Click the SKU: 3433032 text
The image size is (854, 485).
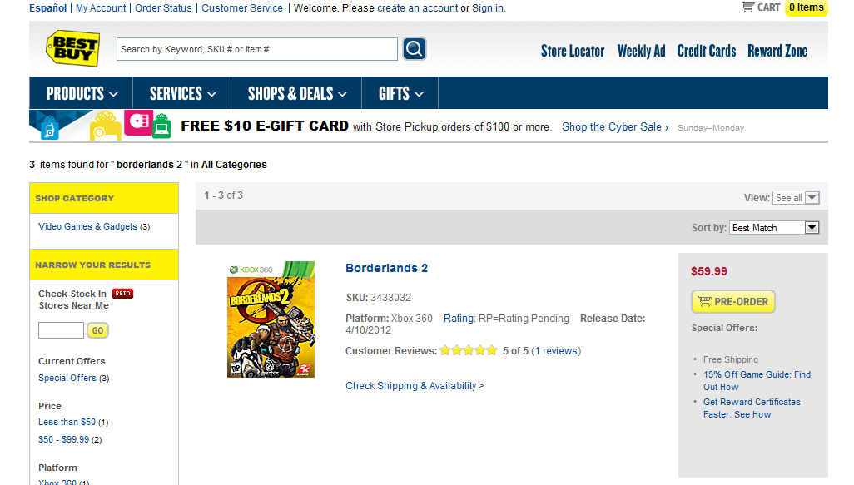[x=379, y=298]
